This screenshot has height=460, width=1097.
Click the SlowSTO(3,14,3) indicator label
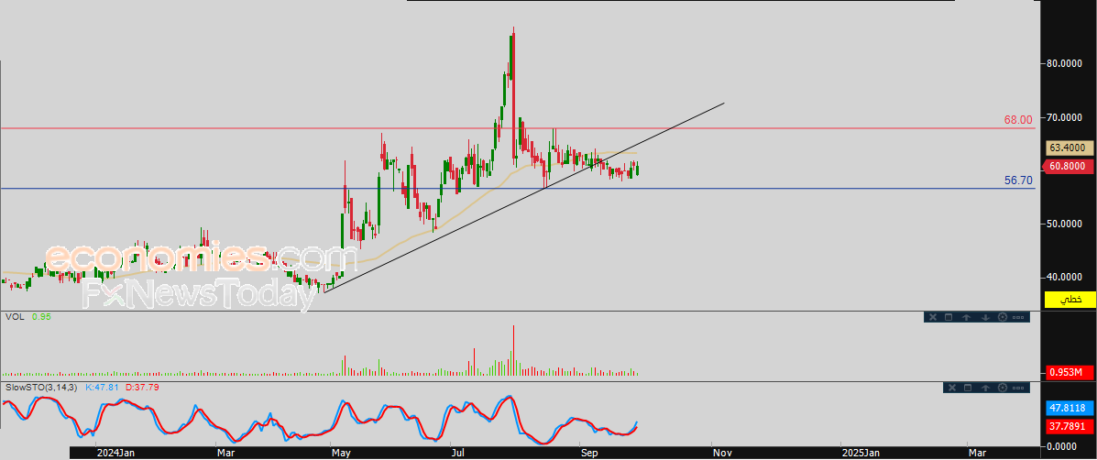pos(42,387)
